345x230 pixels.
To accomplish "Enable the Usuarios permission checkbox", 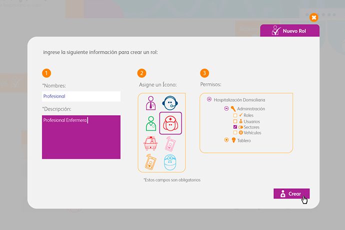I will click(235, 121).
